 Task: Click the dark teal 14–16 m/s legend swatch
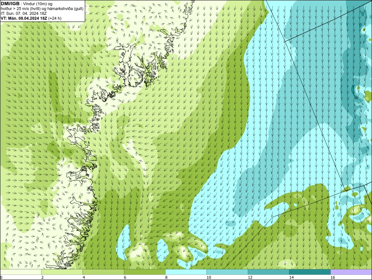point(310,272)
